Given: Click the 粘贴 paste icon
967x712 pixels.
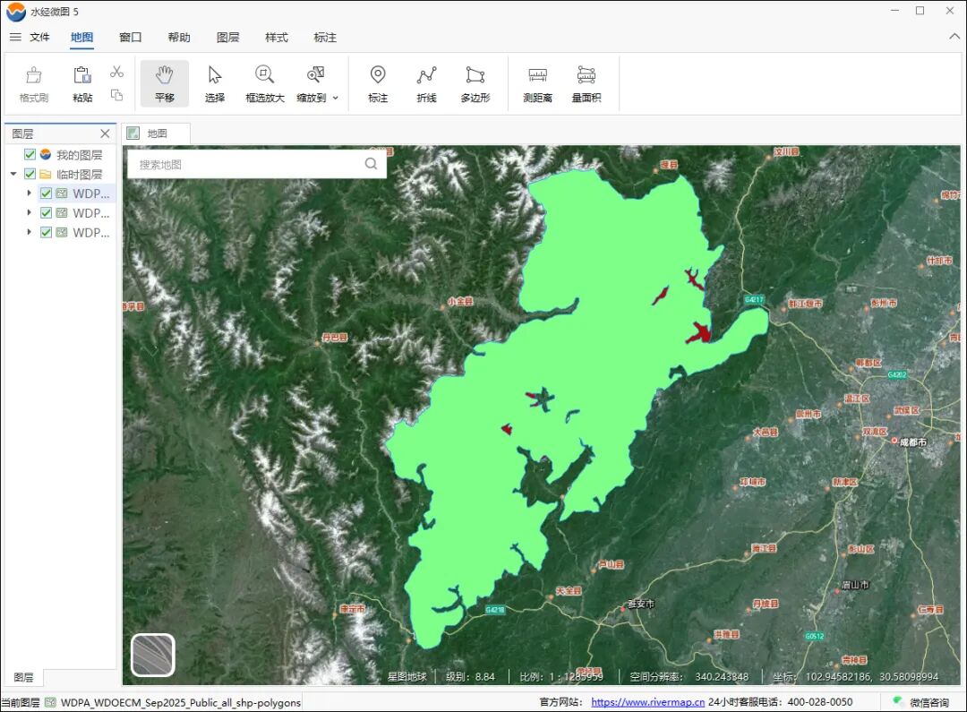Looking at the screenshot, I should 82,83.
